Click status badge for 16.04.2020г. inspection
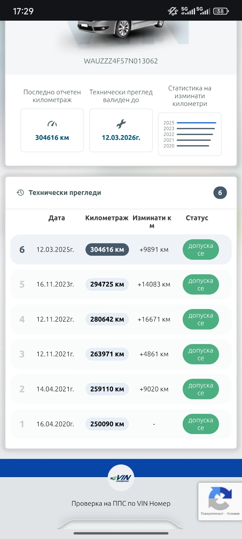Image resolution: width=242 pixels, height=539 pixels. click(x=201, y=424)
